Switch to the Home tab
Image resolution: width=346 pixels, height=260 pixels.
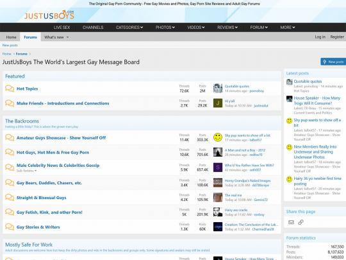click(x=11, y=37)
